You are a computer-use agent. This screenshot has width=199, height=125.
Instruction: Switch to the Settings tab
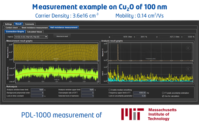click(8, 24)
